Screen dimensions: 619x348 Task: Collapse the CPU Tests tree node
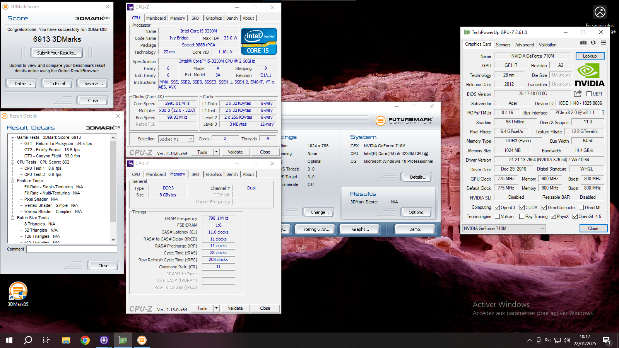pyautogui.click(x=13, y=162)
